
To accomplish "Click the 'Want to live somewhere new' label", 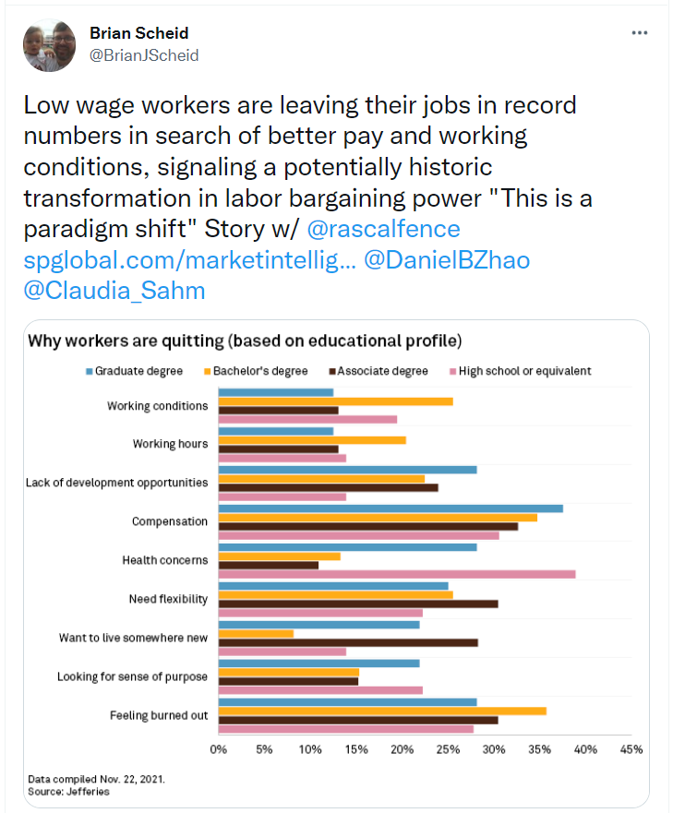I will [x=133, y=638].
